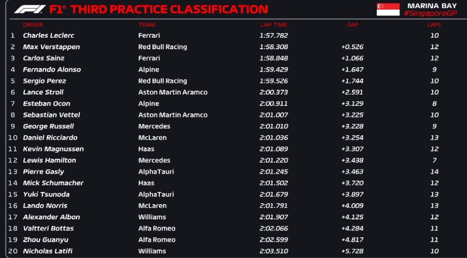The height and width of the screenshot is (258, 467).
Task: Select the MARINA BAY title
Action: [432, 6]
